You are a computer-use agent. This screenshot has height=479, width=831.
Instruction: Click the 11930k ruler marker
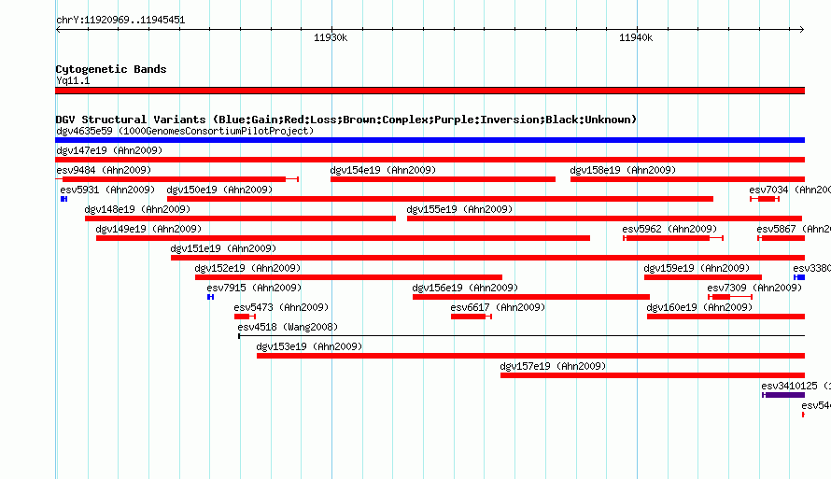coord(331,37)
